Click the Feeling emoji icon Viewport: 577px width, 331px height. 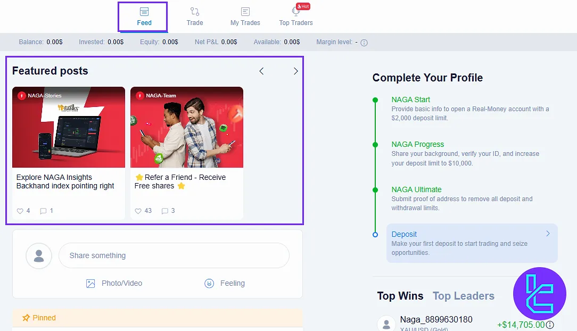(209, 284)
